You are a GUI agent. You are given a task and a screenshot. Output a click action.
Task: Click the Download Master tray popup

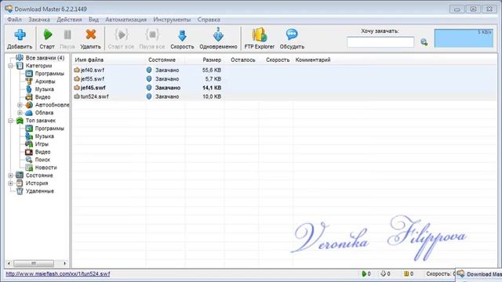[478, 274]
